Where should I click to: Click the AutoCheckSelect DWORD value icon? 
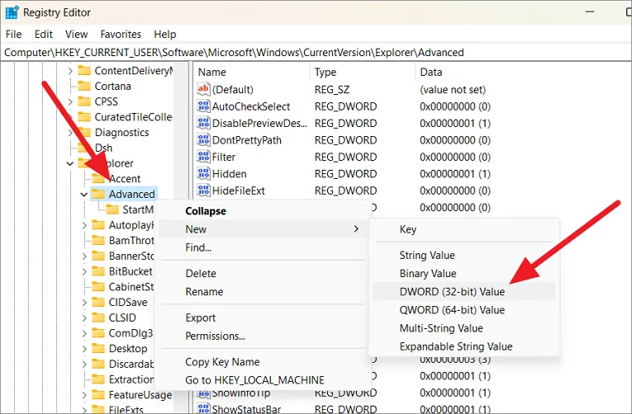[204, 106]
